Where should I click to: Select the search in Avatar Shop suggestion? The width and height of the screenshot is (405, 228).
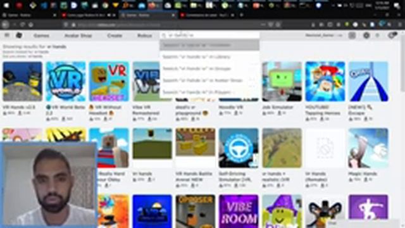click(x=209, y=80)
